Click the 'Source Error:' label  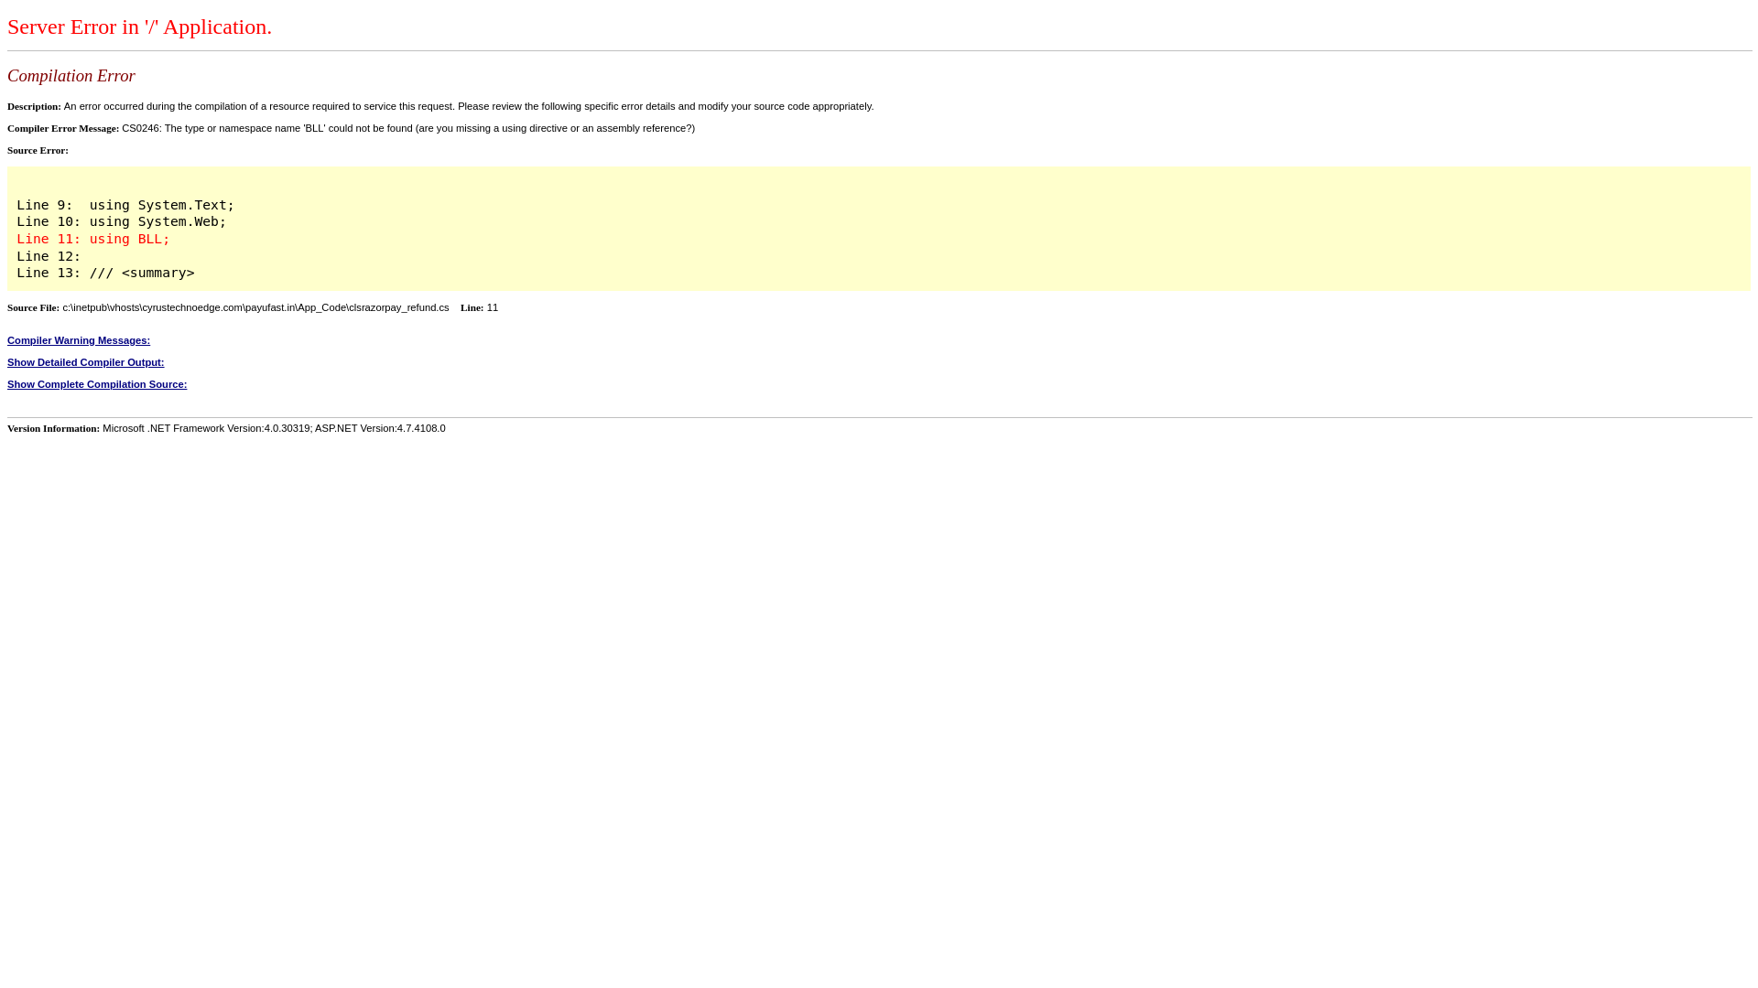click(x=38, y=150)
